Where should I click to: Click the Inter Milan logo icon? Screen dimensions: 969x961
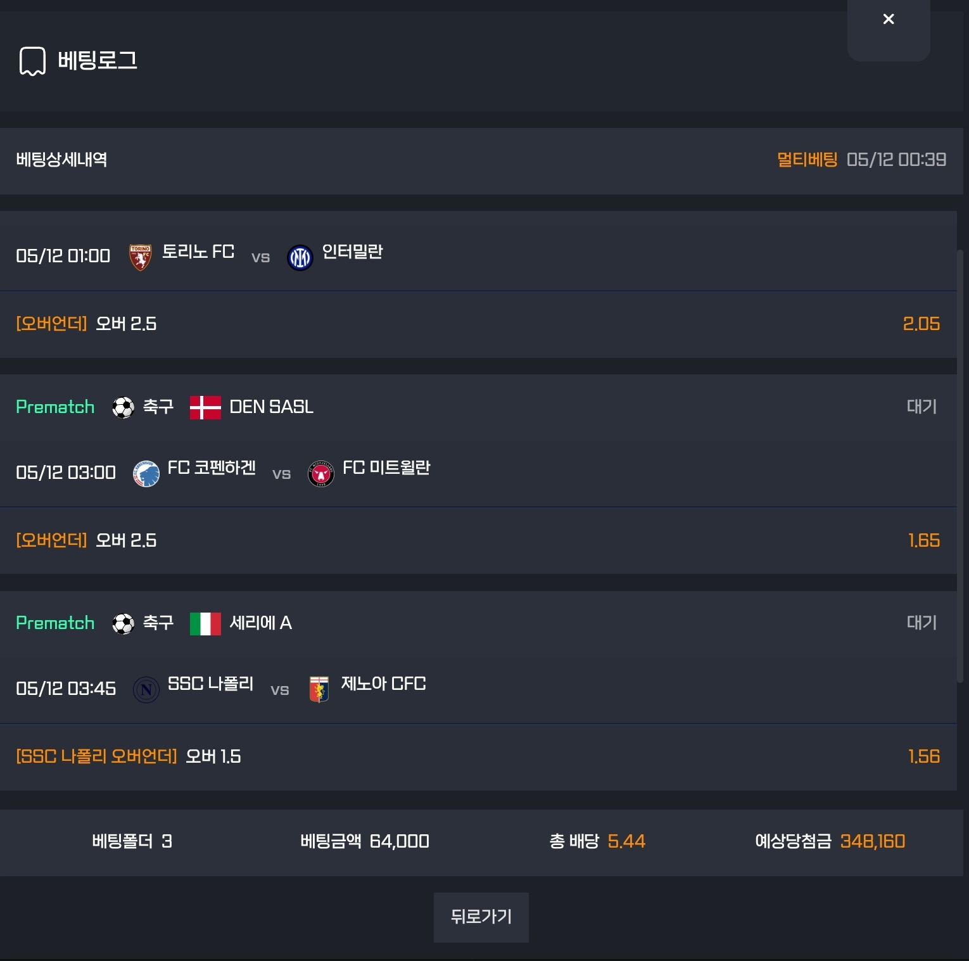300,258
